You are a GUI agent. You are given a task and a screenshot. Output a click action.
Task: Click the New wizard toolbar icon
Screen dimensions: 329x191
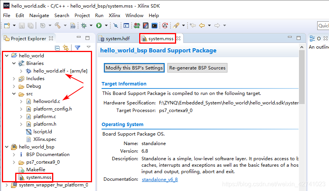coord(7,25)
